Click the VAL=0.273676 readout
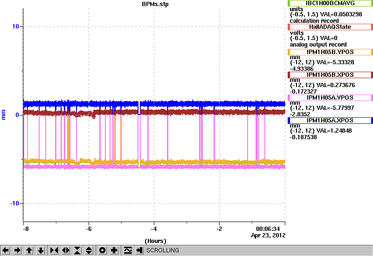 pyautogui.click(x=336, y=85)
